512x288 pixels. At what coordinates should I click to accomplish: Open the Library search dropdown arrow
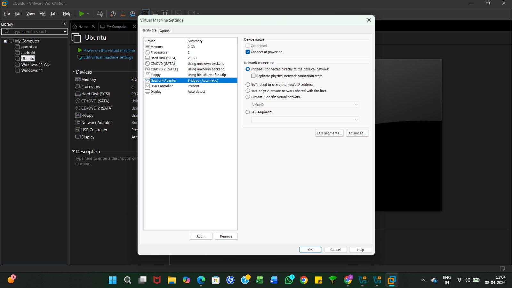(x=65, y=31)
